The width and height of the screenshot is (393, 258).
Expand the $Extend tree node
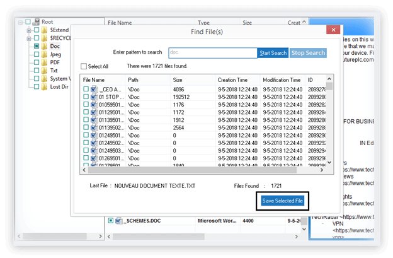29,30
